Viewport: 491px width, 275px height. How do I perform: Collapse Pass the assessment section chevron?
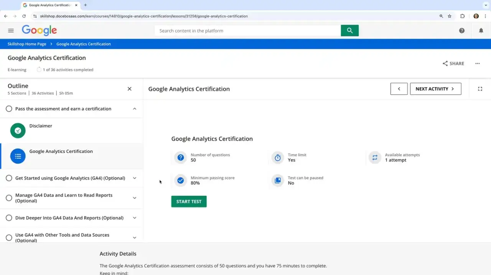(135, 109)
